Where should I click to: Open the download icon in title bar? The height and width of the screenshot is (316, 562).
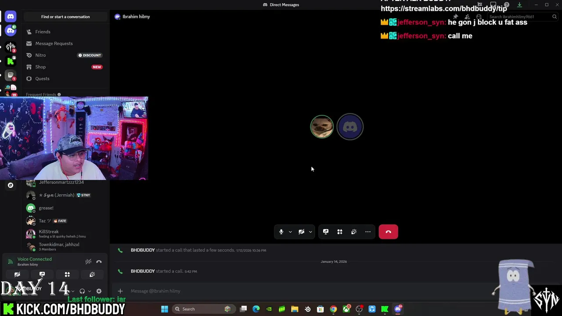pyautogui.click(x=519, y=5)
